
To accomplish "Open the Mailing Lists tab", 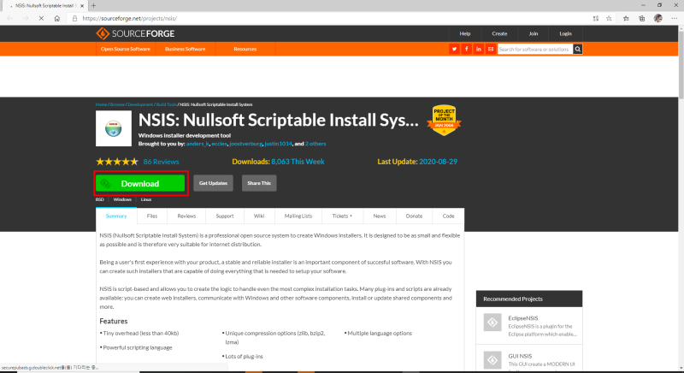I will (x=298, y=216).
